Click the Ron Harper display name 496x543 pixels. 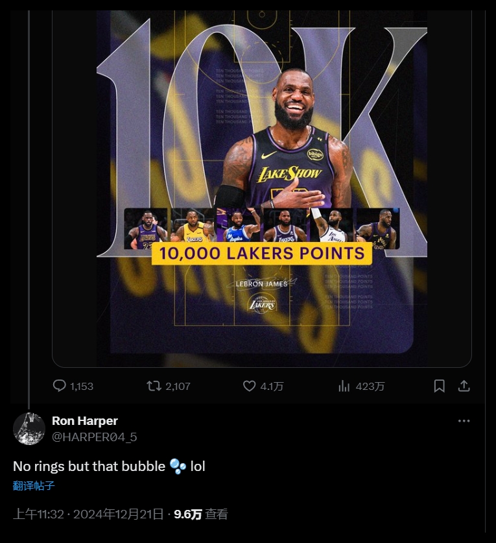click(84, 421)
